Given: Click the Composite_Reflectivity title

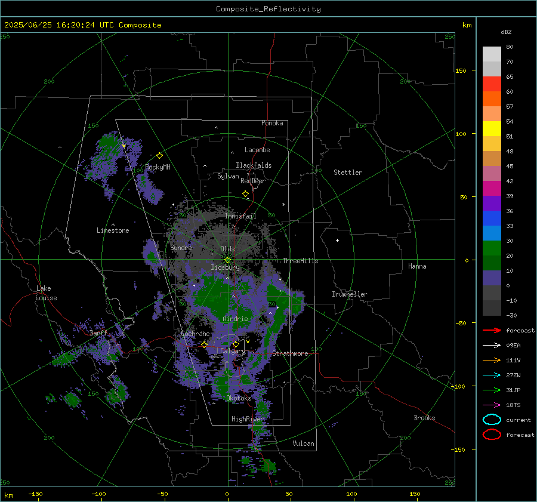Looking at the screenshot, I should click(x=268, y=9).
